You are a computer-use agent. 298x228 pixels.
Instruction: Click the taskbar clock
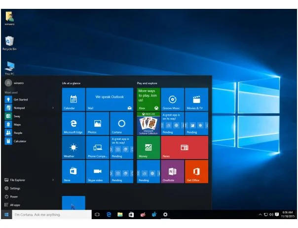tap(288, 214)
